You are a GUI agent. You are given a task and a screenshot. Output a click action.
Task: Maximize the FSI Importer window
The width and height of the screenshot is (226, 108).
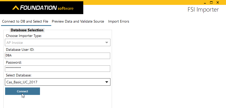point(211,3)
